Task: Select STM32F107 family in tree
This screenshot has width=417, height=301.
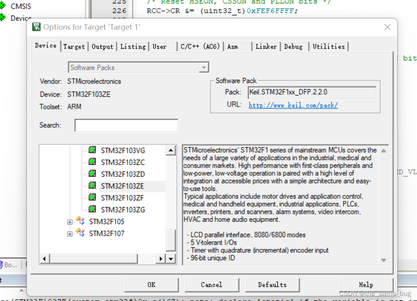Action: point(106,233)
